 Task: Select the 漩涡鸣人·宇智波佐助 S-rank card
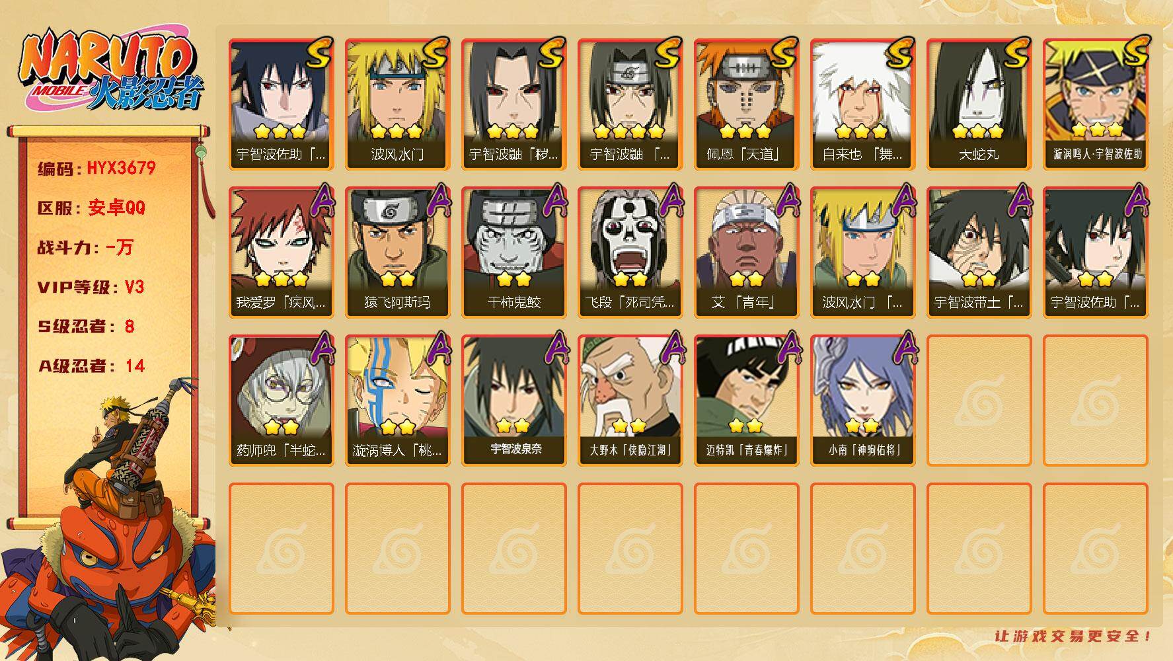click(1095, 104)
